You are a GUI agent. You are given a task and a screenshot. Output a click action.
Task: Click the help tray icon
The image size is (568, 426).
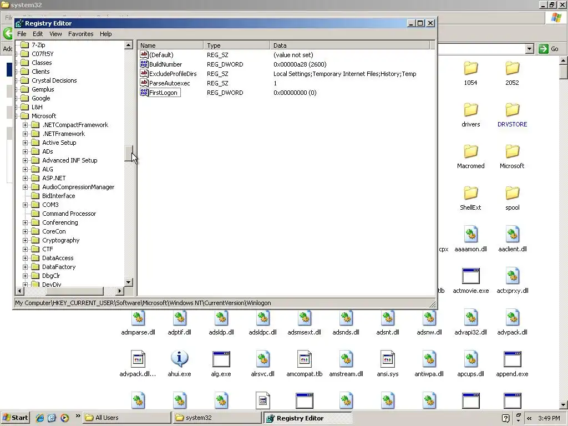pos(506,418)
